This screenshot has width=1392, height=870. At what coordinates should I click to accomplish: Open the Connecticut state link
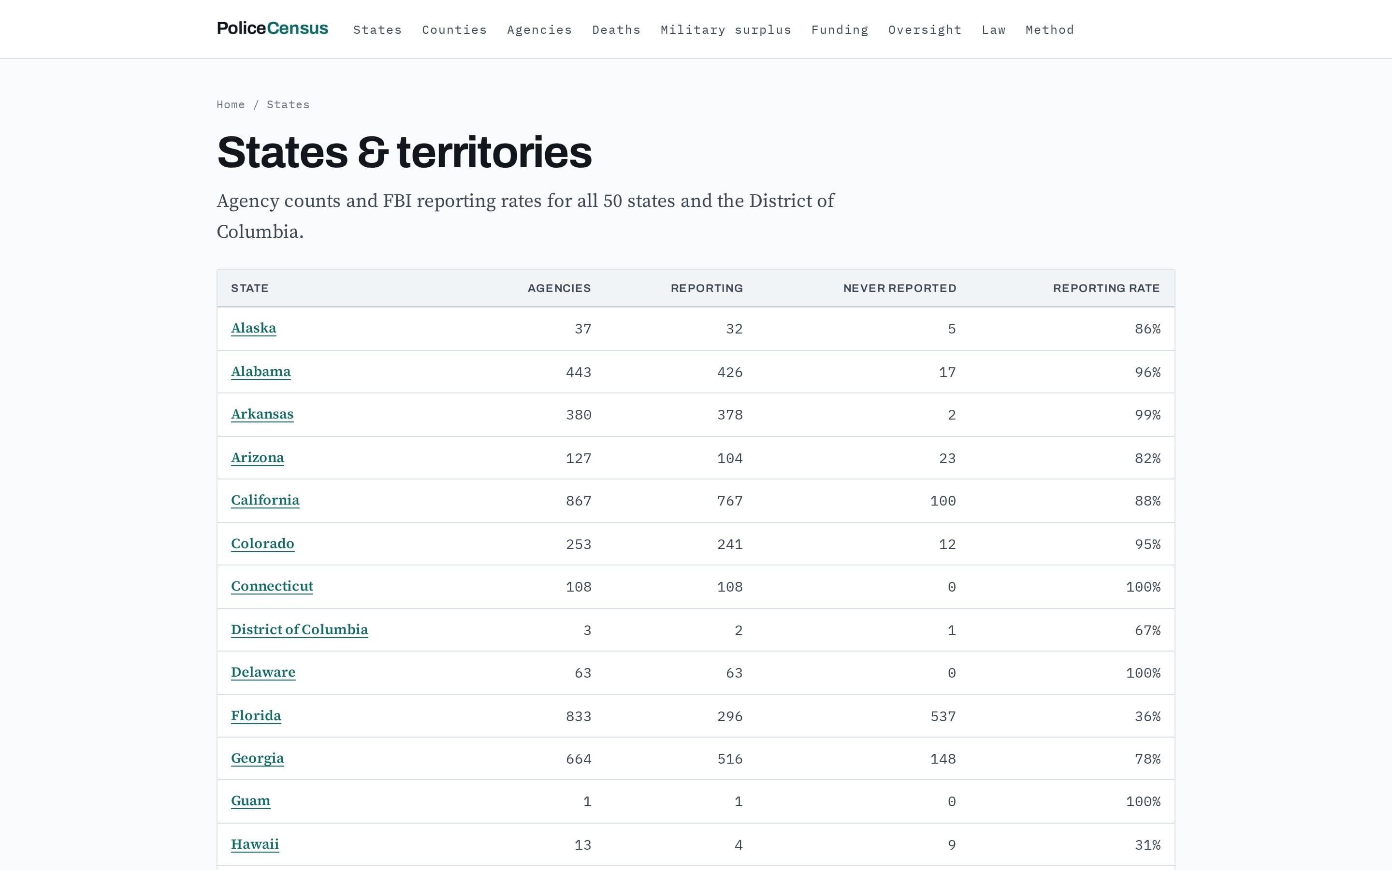(x=272, y=586)
